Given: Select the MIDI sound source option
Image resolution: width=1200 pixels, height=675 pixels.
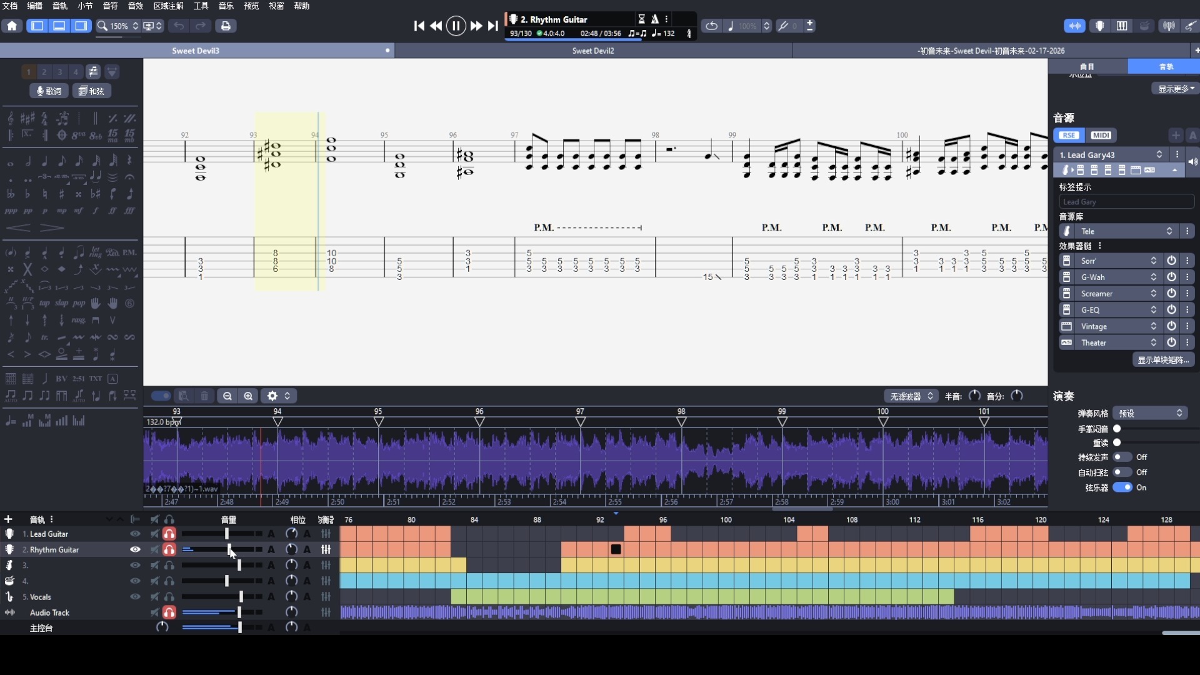Looking at the screenshot, I should [1101, 136].
